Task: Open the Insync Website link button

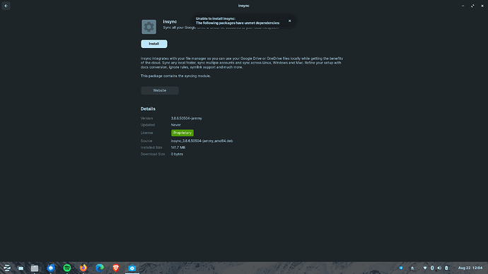Action: point(160,90)
